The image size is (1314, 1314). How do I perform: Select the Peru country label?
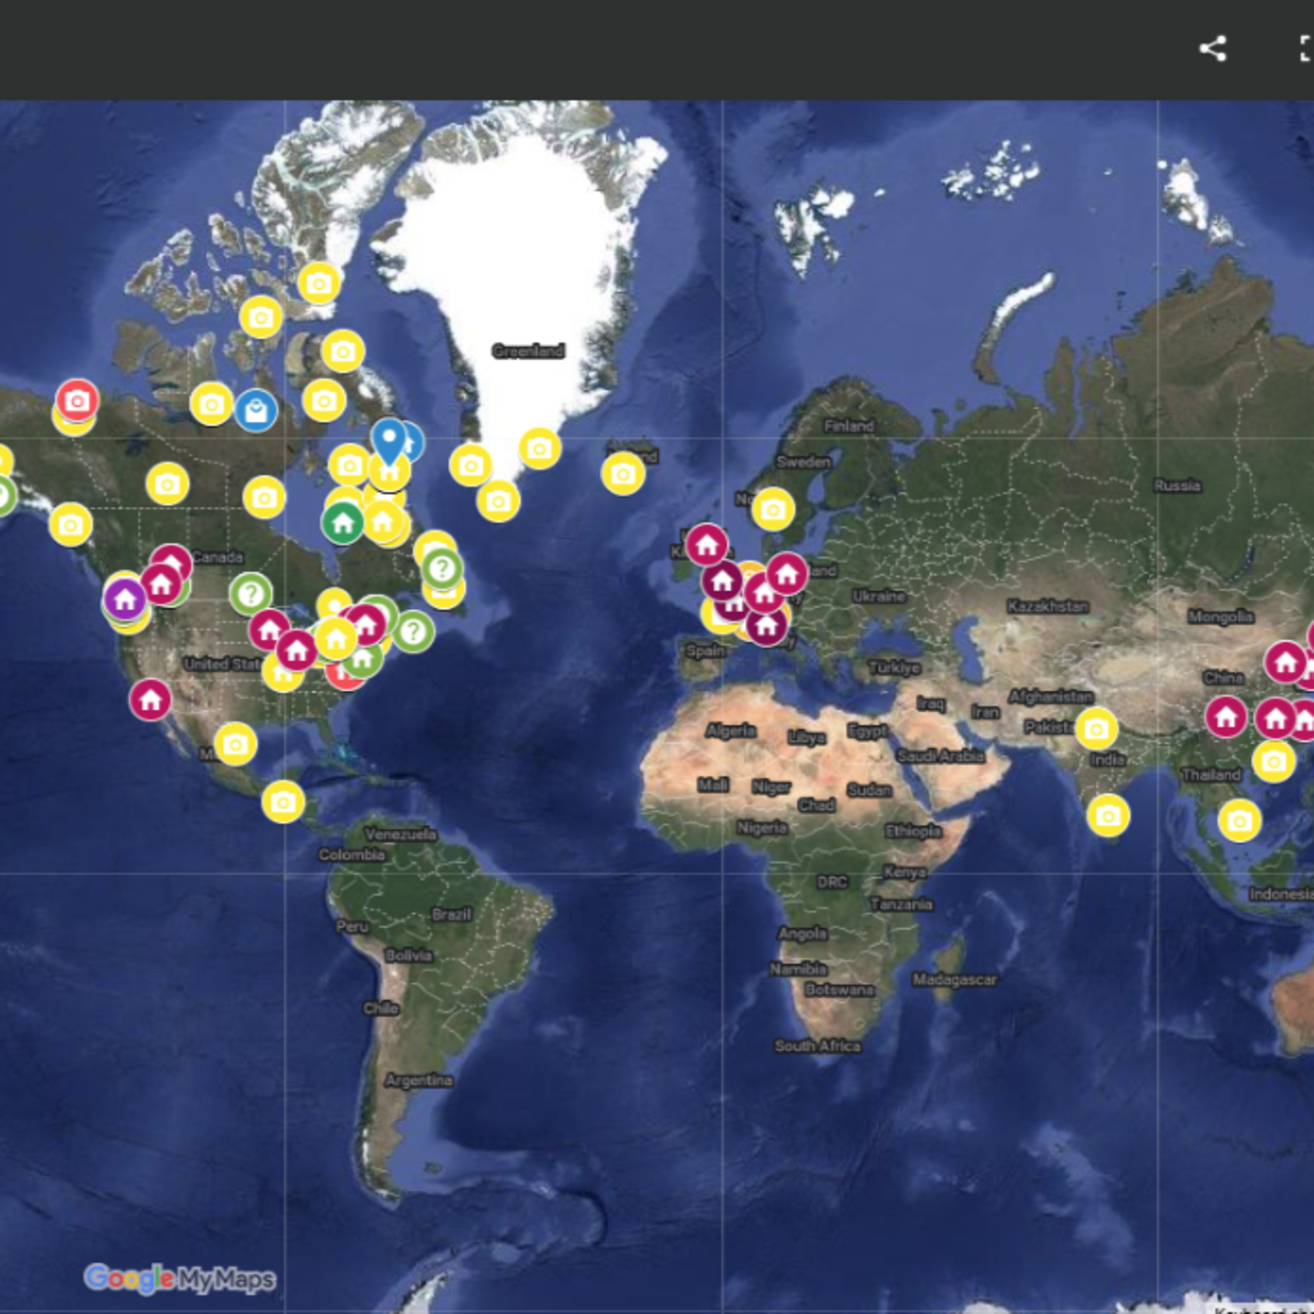[352, 926]
